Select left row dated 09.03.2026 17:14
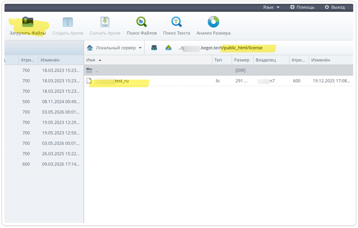 coord(44,164)
